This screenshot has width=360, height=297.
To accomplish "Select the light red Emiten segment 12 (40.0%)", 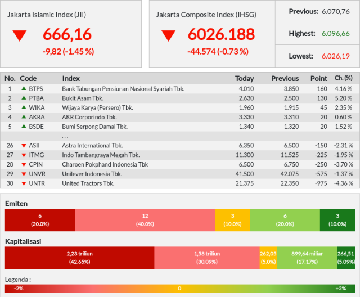I will pos(145,220).
